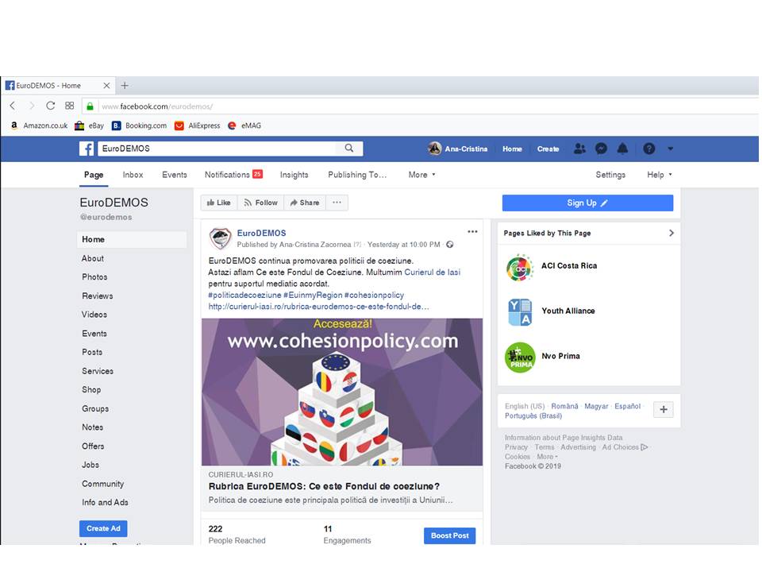Open the notifications bell icon
The image size is (762, 572).
coord(622,149)
